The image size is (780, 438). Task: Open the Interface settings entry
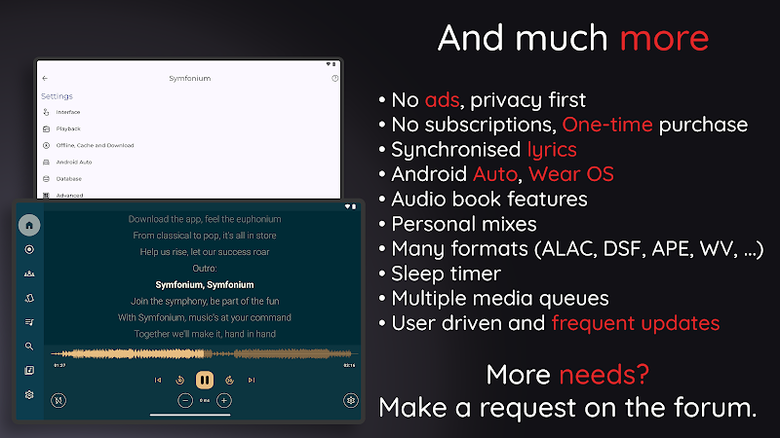(x=68, y=112)
